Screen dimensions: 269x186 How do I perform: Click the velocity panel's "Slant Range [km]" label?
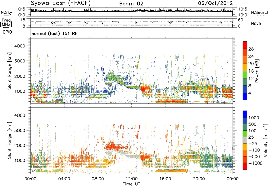coord(9,140)
